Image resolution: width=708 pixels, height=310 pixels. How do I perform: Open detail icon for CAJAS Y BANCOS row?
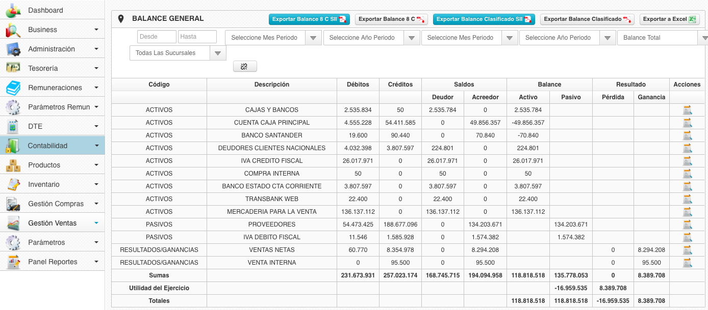pyautogui.click(x=687, y=110)
